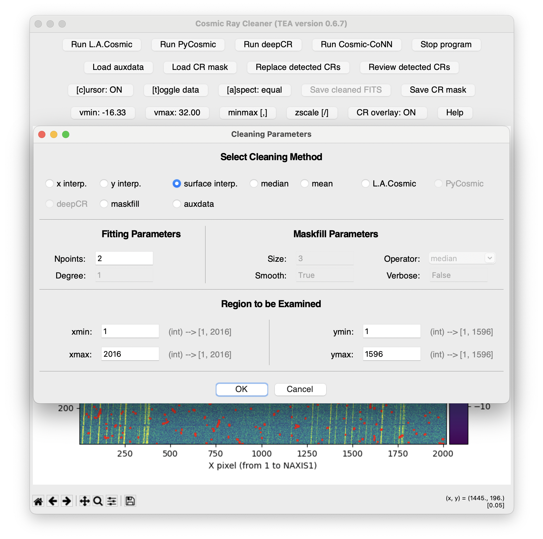
Task: Choose the median cleaning method
Action: tap(254, 183)
